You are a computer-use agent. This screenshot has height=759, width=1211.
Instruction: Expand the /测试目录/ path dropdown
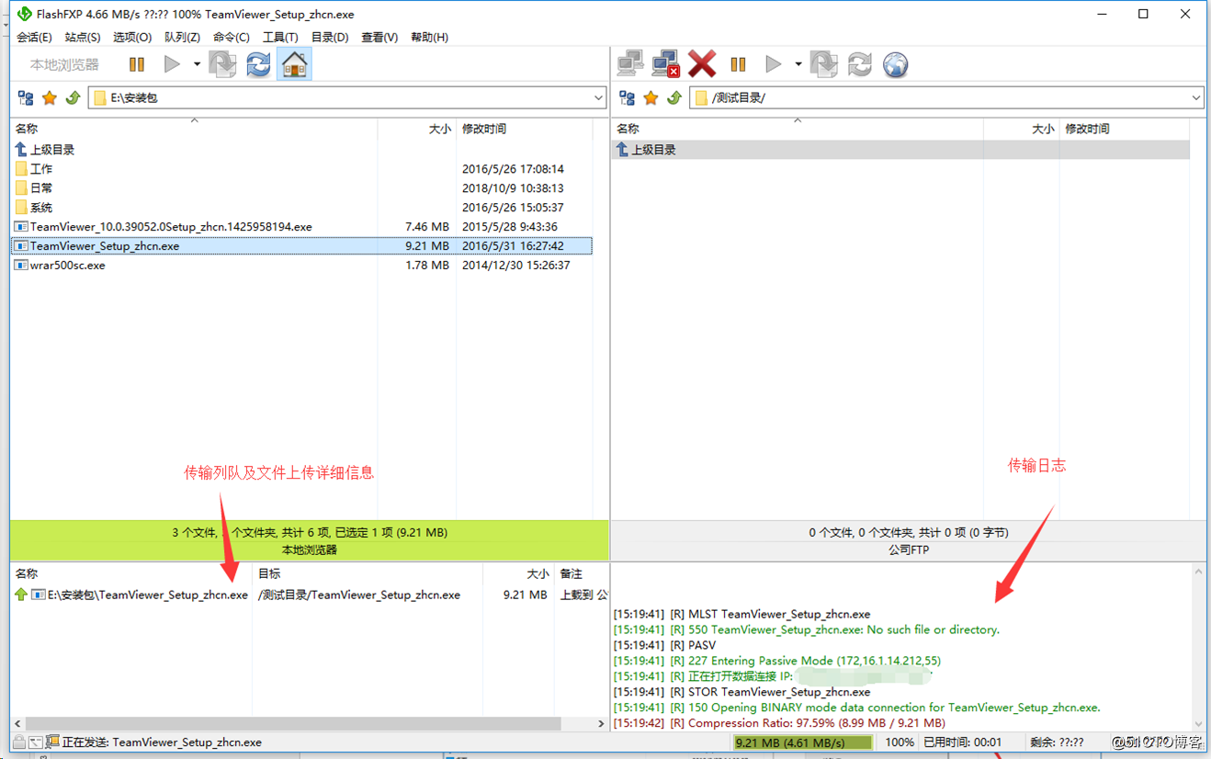point(1196,98)
